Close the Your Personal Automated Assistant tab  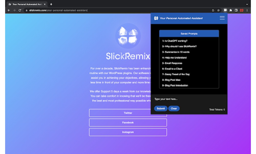[x=45, y=4]
